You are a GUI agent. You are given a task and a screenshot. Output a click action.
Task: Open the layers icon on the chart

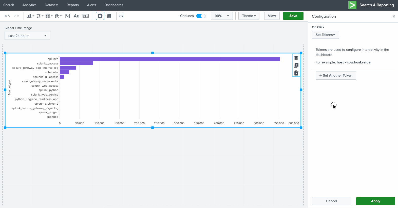[296, 58]
